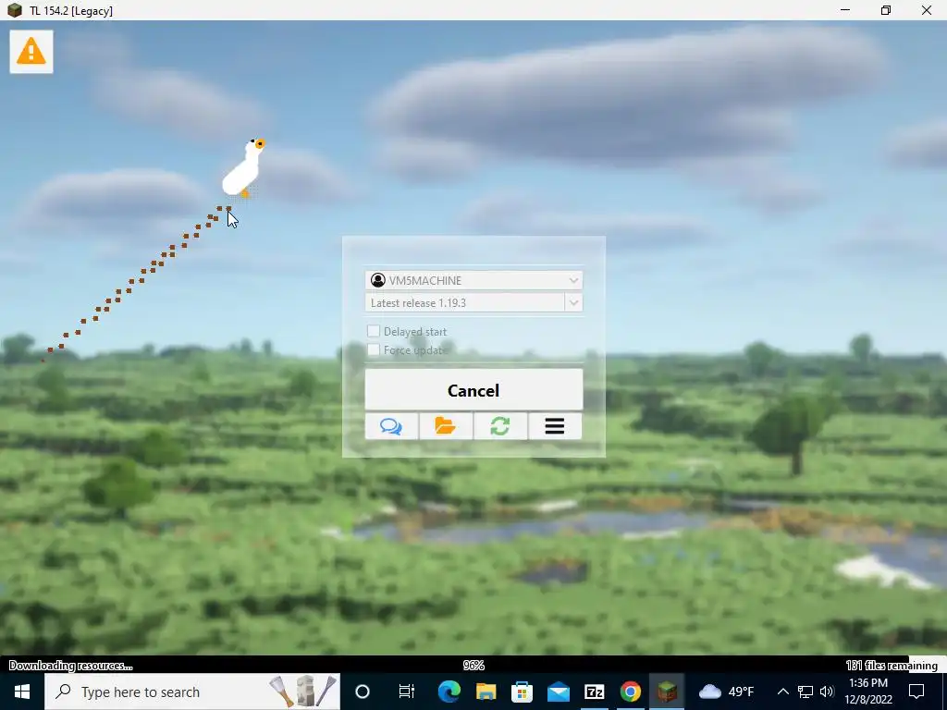This screenshot has height=710, width=947.
Task: Click the TL launcher icon in the title bar
Action: (15, 10)
